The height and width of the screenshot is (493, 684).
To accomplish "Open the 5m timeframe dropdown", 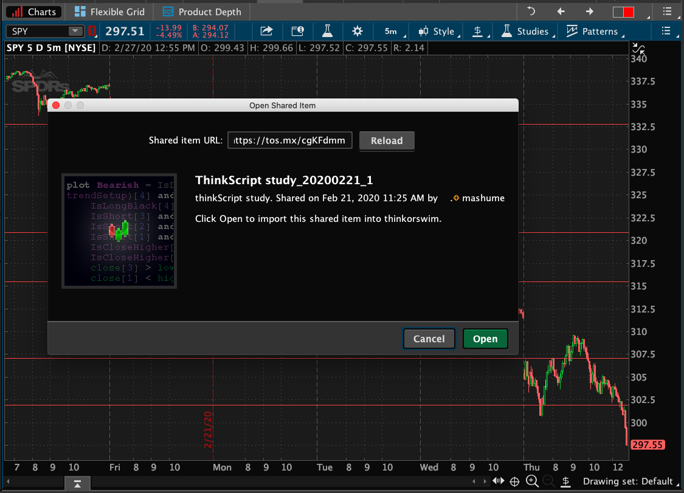I will click(392, 31).
